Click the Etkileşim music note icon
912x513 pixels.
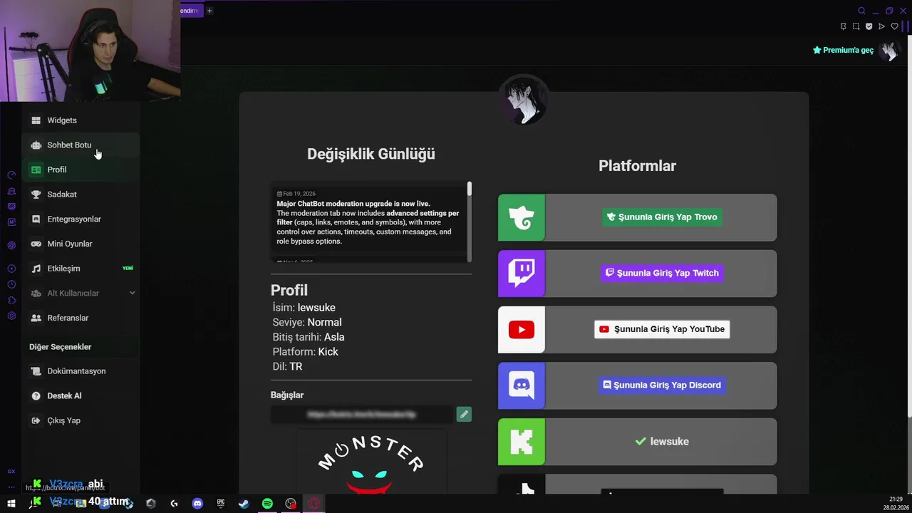pyautogui.click(x=36, y=269)
